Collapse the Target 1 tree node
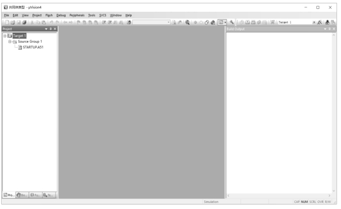This screenshot has width=341, height=209. coord(5,36)
